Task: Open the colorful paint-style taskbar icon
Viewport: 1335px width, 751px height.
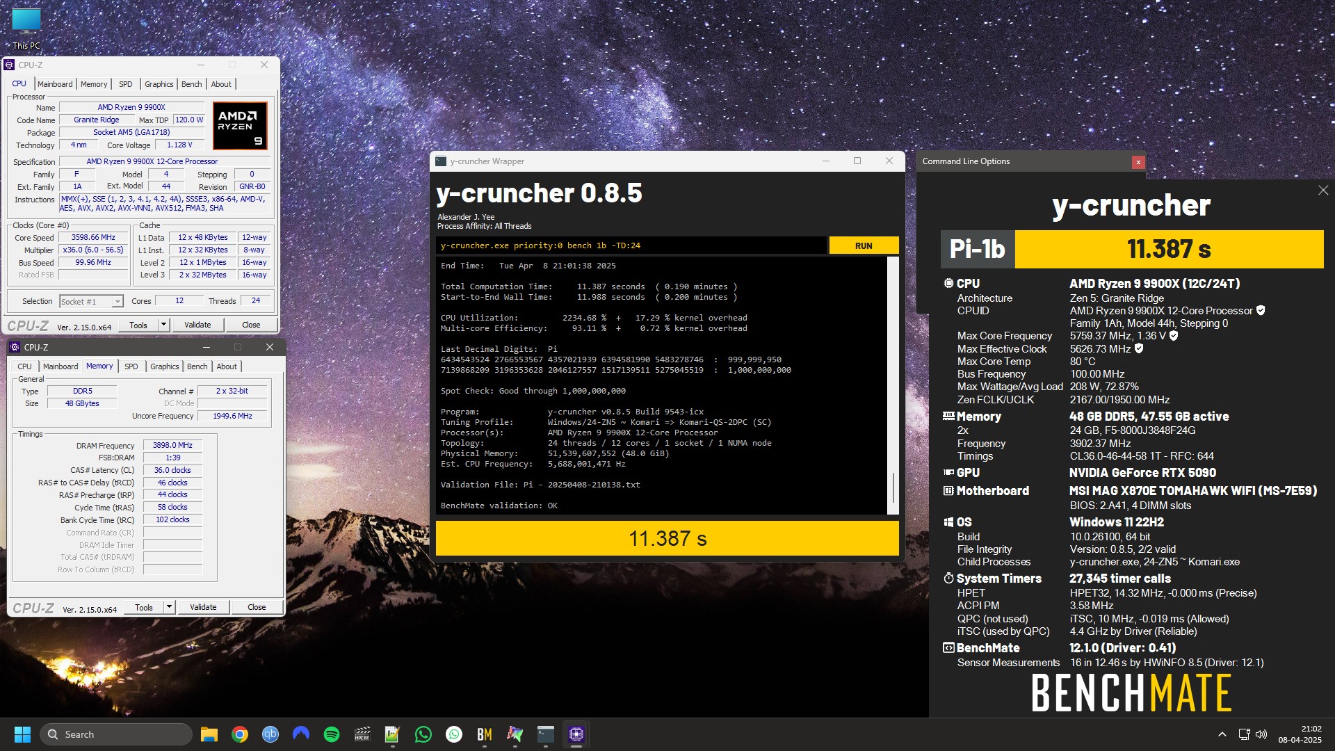Action: (515, 734)
